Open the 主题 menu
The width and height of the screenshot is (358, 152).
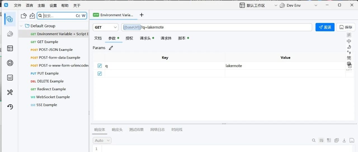click(41, 5)
